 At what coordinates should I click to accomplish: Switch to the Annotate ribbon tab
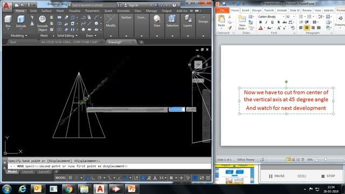coord(123,11)
